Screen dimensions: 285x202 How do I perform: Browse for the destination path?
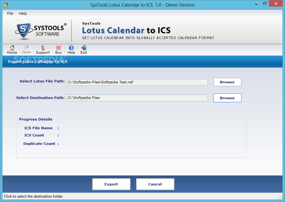pos(227,98)
